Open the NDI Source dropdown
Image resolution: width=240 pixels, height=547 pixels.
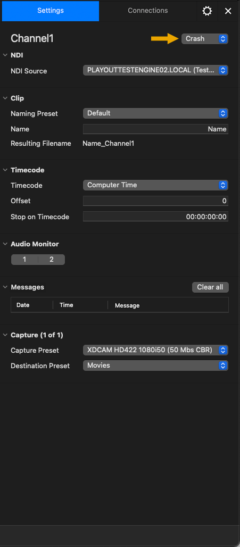coord(155,70)
